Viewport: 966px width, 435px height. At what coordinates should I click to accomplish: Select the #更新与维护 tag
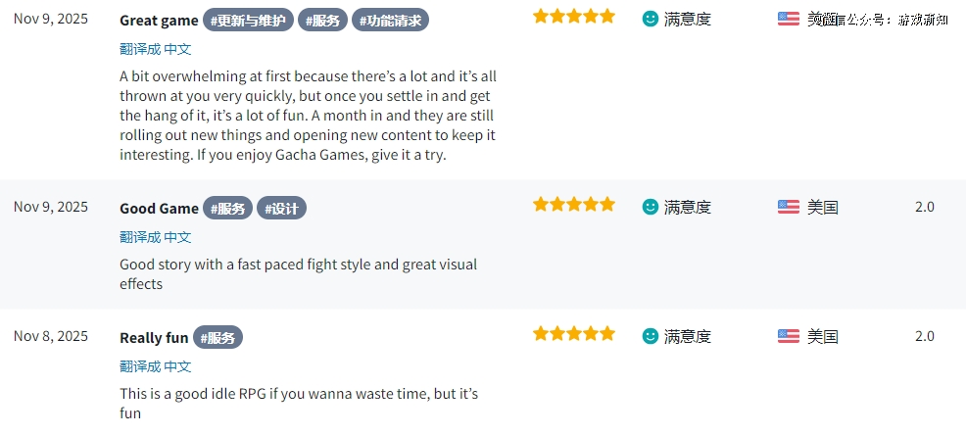tap(248, 20)
